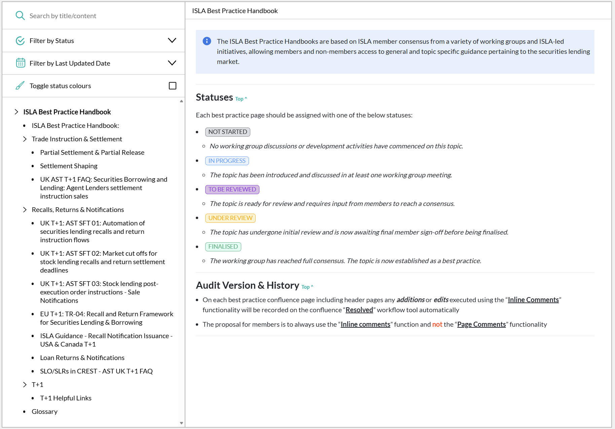Select Glossary in the sidebar
615x429 pixels.
[x=44, y=412]
